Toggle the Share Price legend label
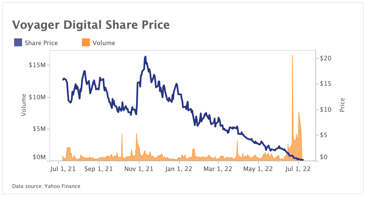This screenshot has width=366, height=197. point(41,43)
